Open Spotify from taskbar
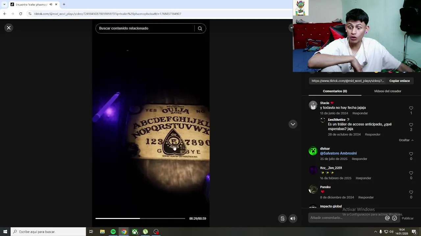Image resolution: width=421 pixels, height=236 pixels. click(113, 232)
